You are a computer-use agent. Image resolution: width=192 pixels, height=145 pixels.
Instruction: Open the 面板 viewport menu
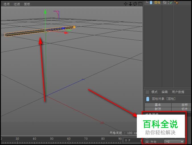(x=27, y=4)
